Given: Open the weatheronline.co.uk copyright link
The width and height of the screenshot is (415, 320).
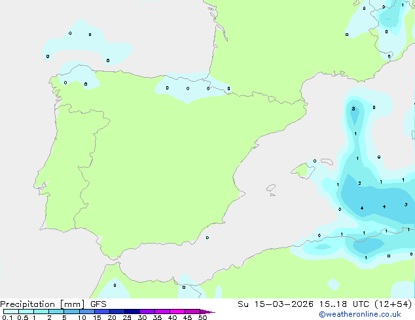Looking at the screenshot, I should 360,314.
